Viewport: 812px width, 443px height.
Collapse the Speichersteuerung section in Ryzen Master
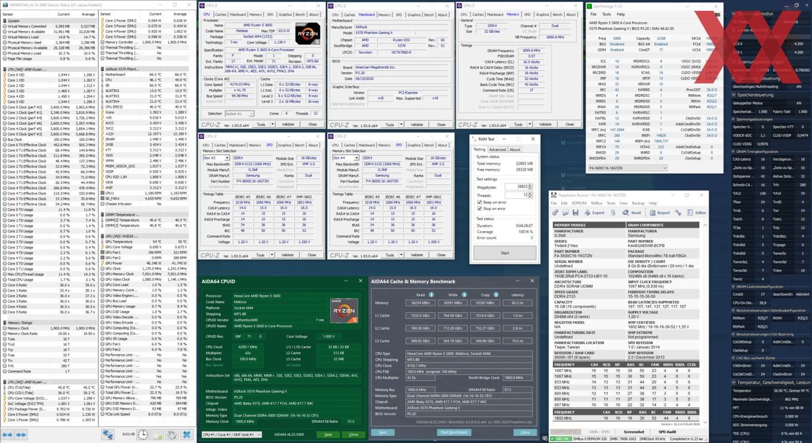pos(734,94)
